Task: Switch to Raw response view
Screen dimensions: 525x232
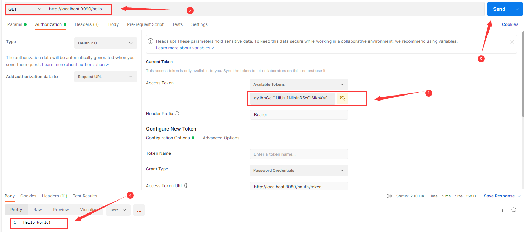Action: pos(38,210)
